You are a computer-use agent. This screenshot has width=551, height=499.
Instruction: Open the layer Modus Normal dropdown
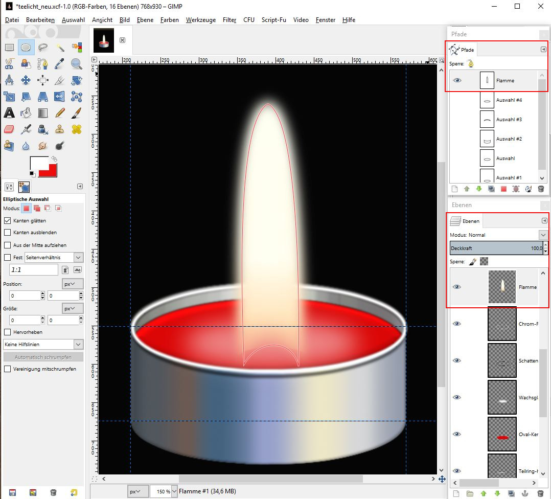point(542,235)
